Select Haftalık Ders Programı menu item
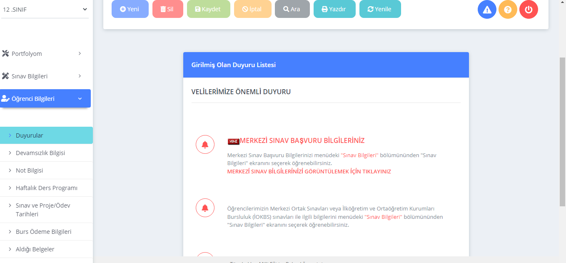The width and height of the screenshot is (566, 263). [46, 188]
